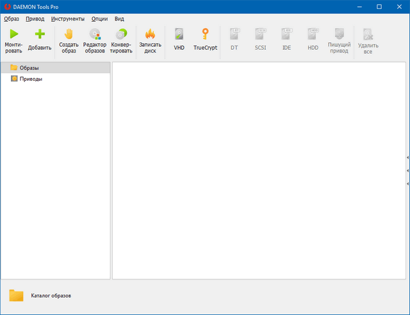The image size is (410, 315).
Task: Select Приводы in the tree panel
Action: [x=31, y=79]
